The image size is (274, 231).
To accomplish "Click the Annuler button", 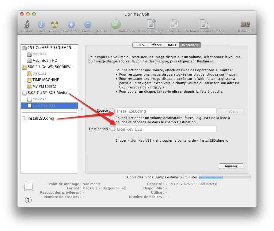I will click(x=231, y=166).
